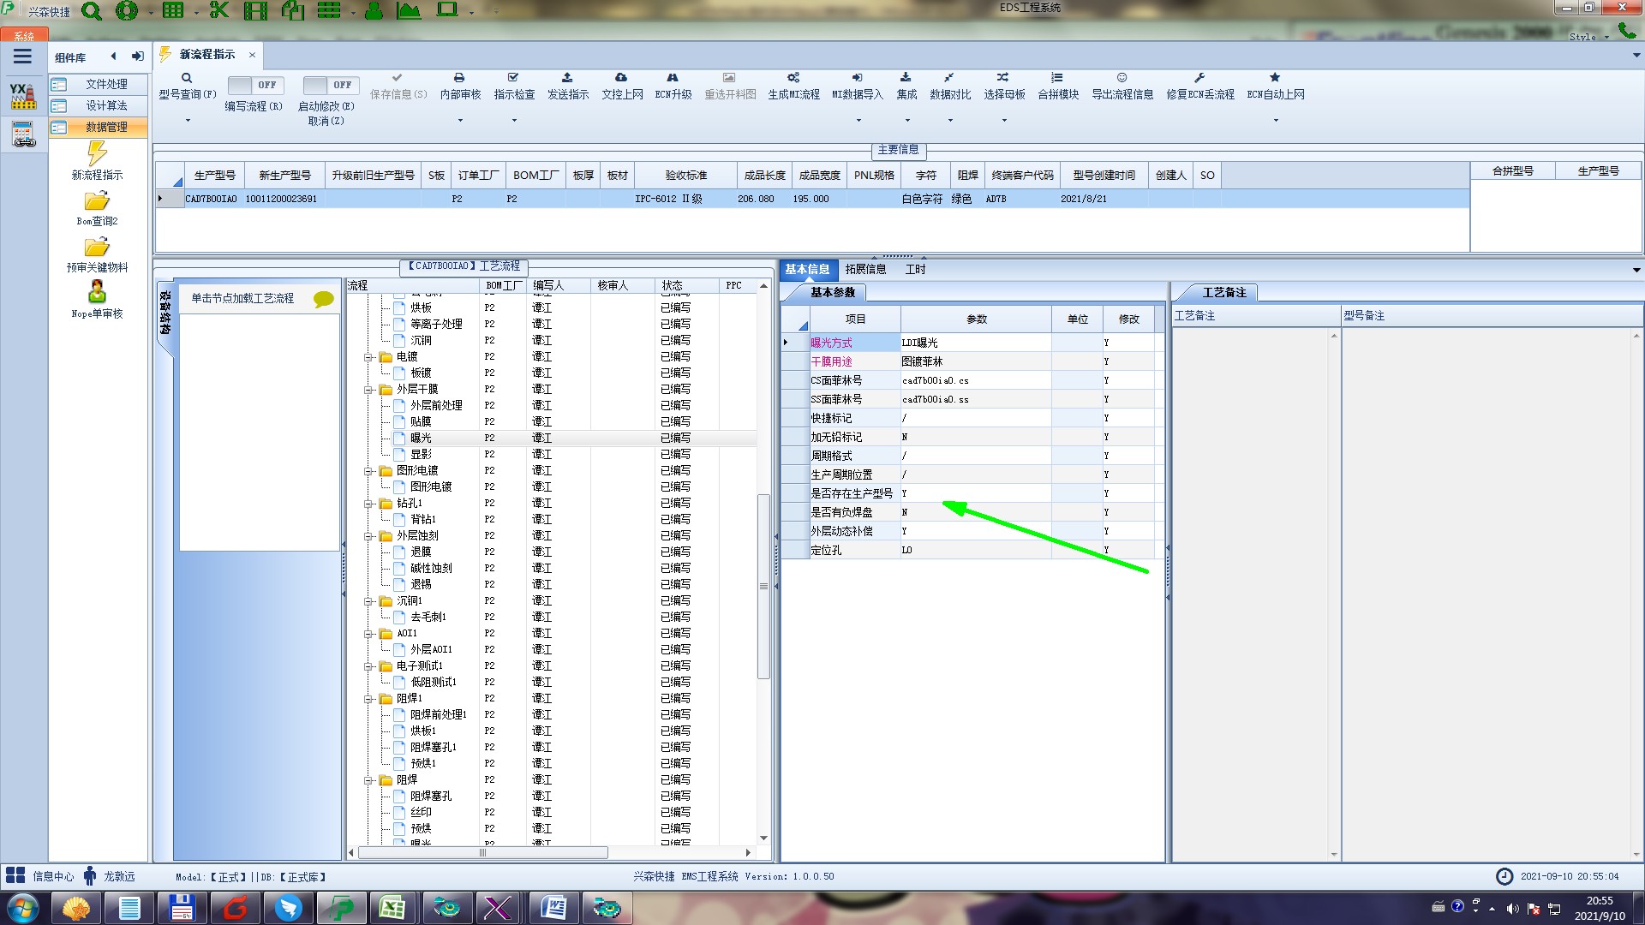Toggle the 启动修改 OFF switch
The image size is (1645, 925).
pyautogui.click(x=330, y=85)
